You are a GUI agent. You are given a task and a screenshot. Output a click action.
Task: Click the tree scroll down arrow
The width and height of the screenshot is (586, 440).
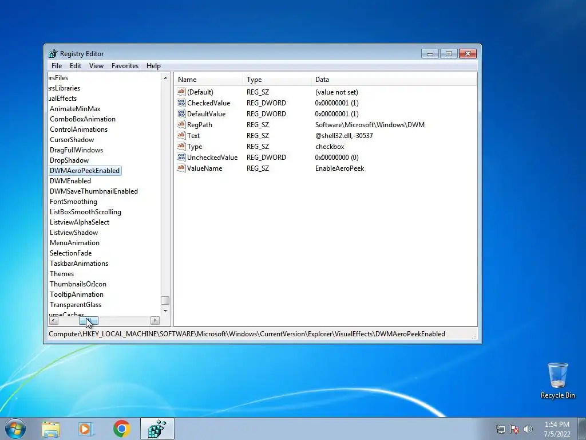(165, 311)
